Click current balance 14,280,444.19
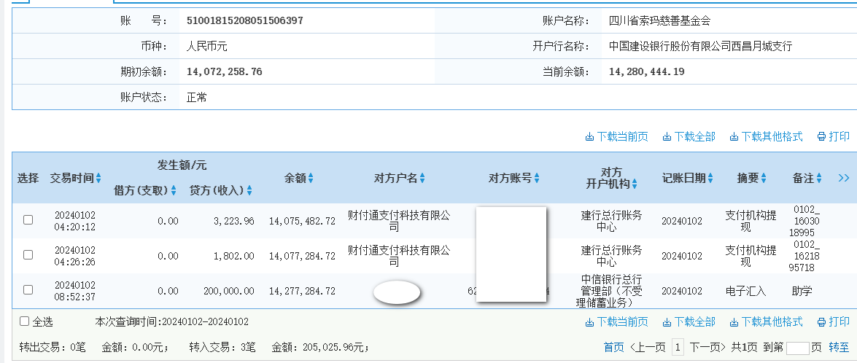The height and width of the screenshot is (363, 857). pos(646,71)
